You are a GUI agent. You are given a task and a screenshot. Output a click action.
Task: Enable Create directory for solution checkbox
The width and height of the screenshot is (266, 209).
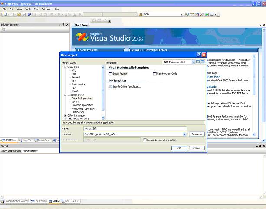(x=144, y=140)
